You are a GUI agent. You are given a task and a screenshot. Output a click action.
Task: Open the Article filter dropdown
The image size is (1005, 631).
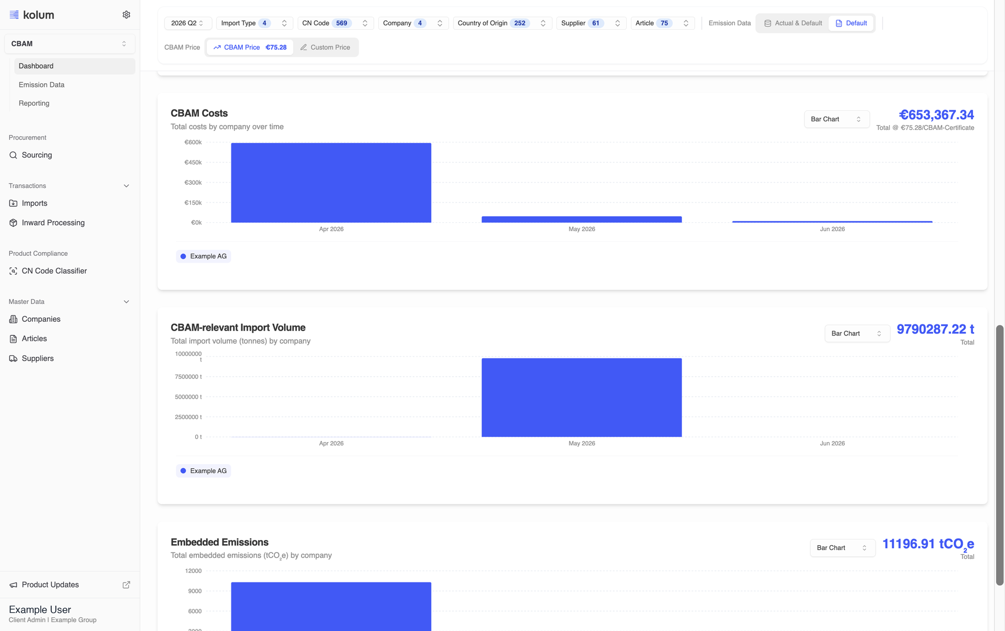pos(663,23)
